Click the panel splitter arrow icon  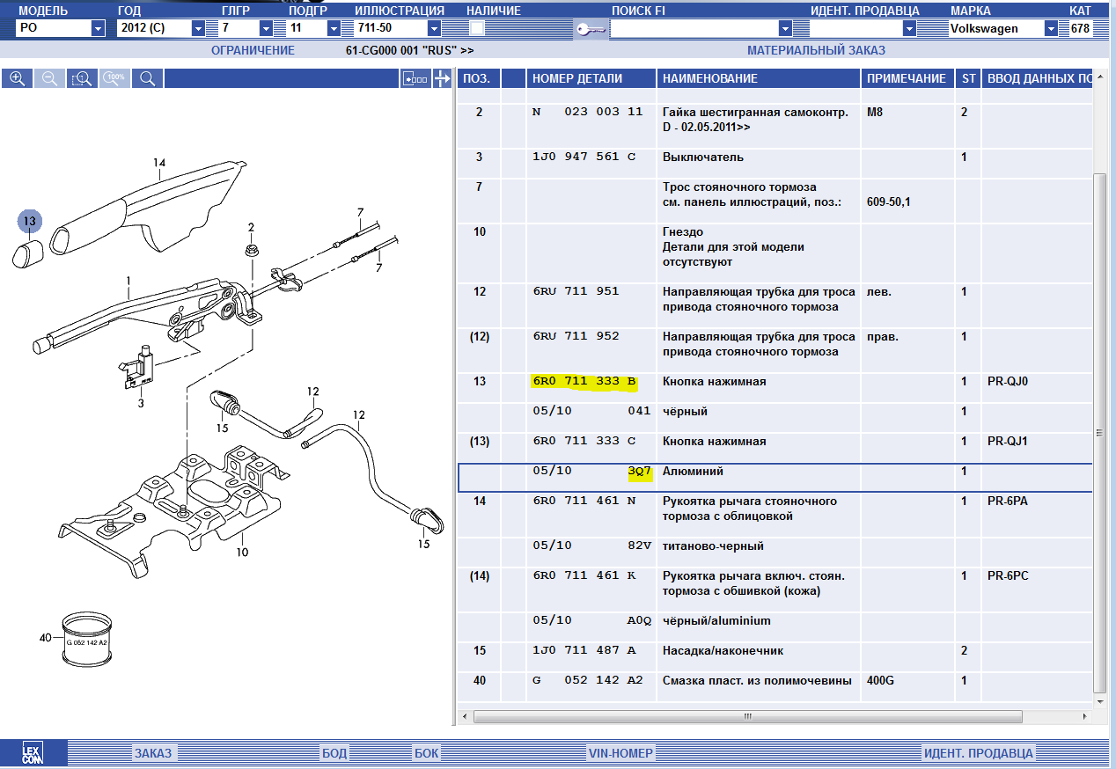coord(442,78)
